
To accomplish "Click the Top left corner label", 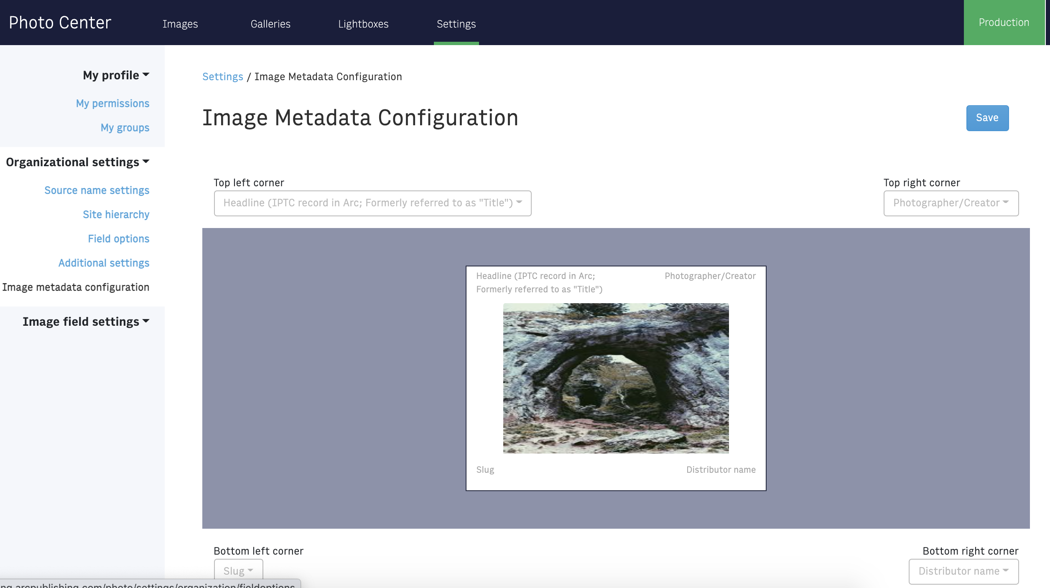I will click(249, 182).
